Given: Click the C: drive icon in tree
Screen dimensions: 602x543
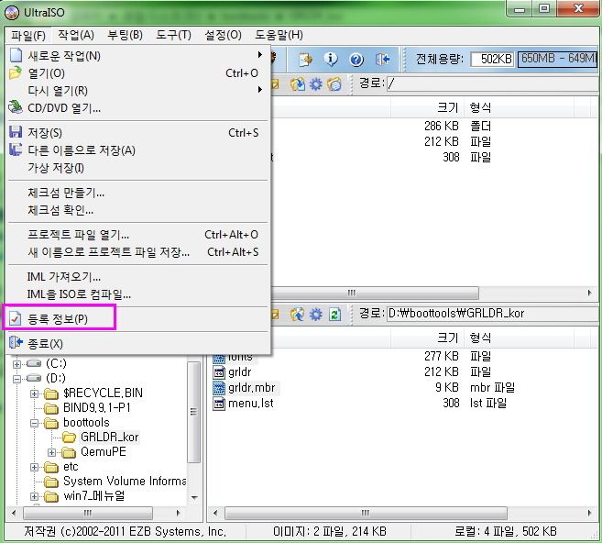Looking at the screenshot, I should [34, 363].
